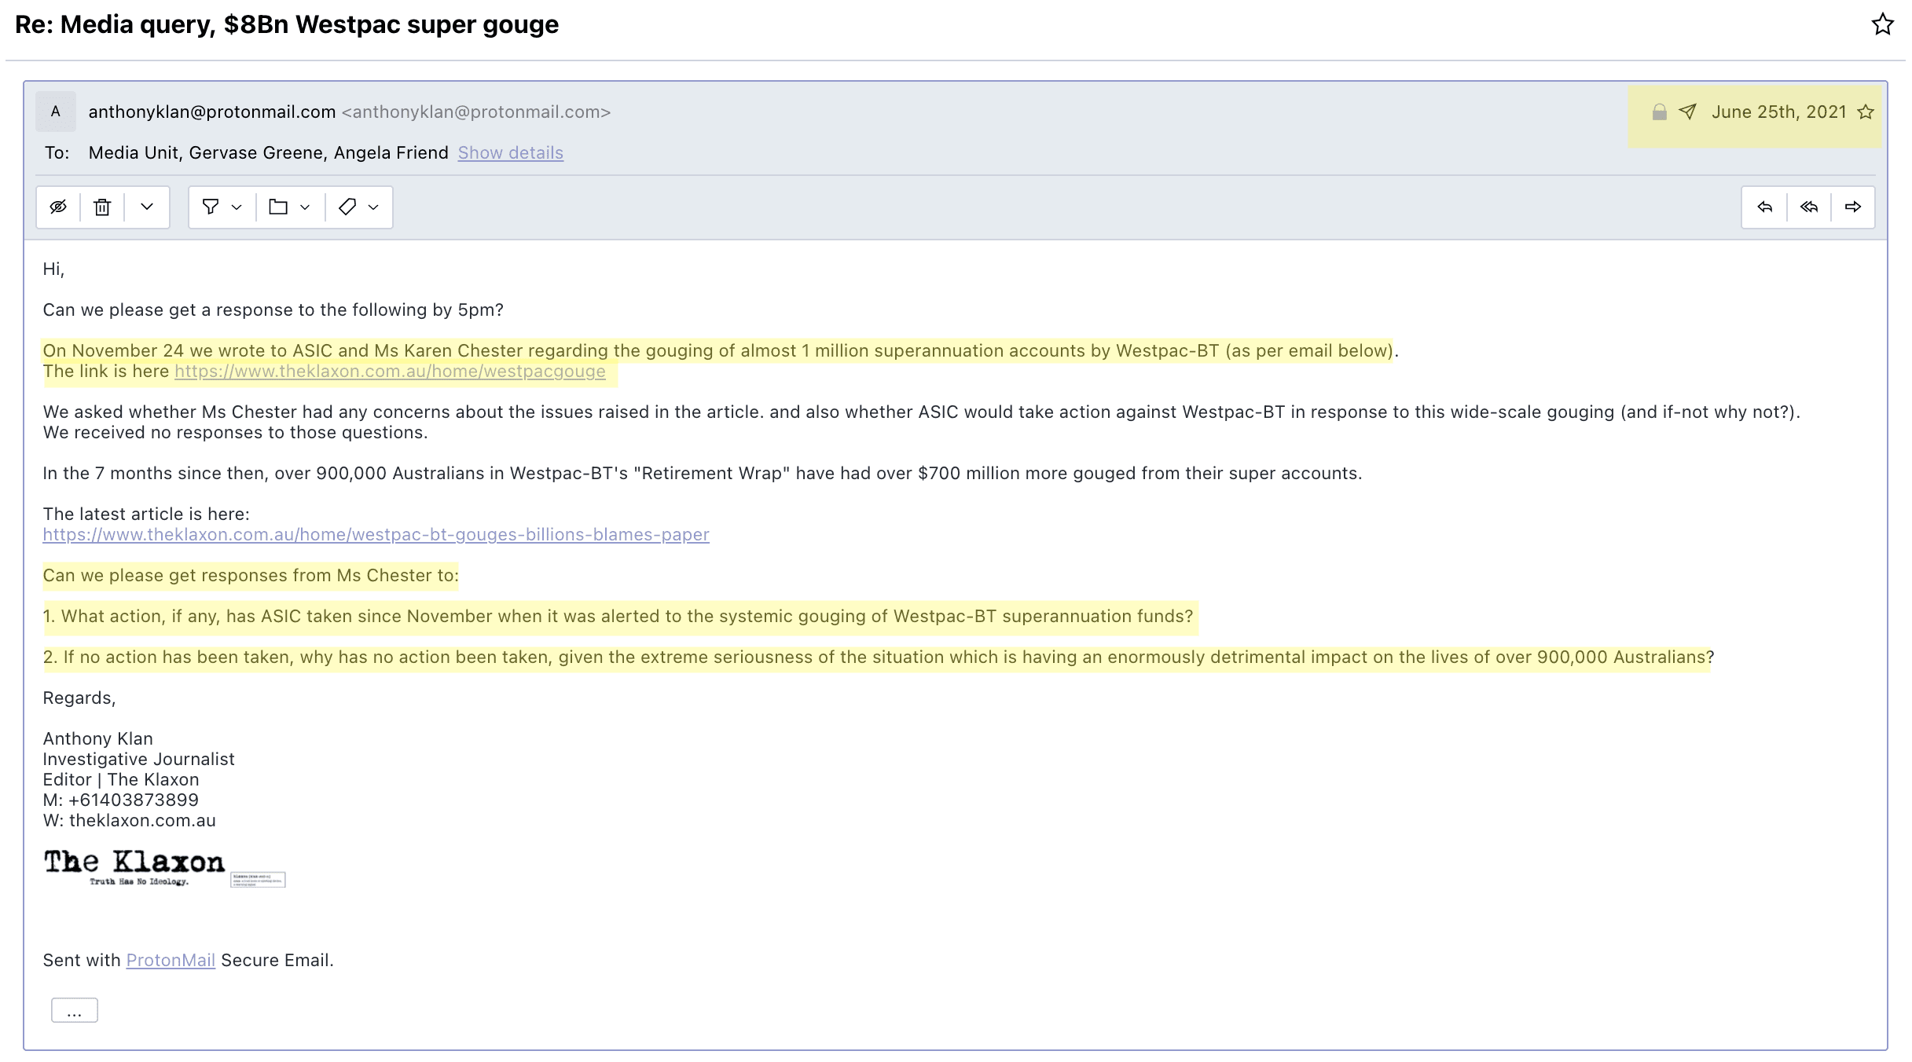Image resolution: width=1912 pixels, height=1062 pixels.
Task: Open the westpacgouge article link
Action: [390, 372]
